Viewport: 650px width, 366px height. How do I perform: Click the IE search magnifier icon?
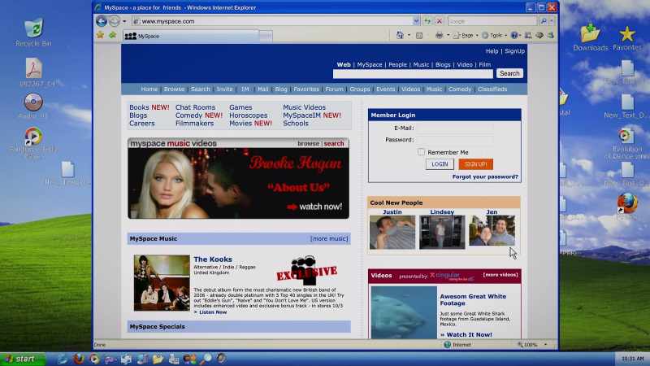543,21
